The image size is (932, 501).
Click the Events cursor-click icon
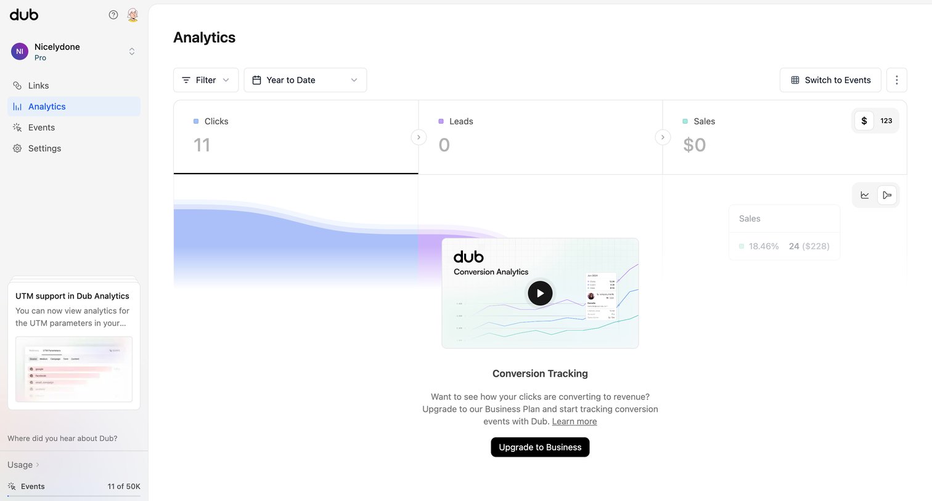click(x=17, y=127)
